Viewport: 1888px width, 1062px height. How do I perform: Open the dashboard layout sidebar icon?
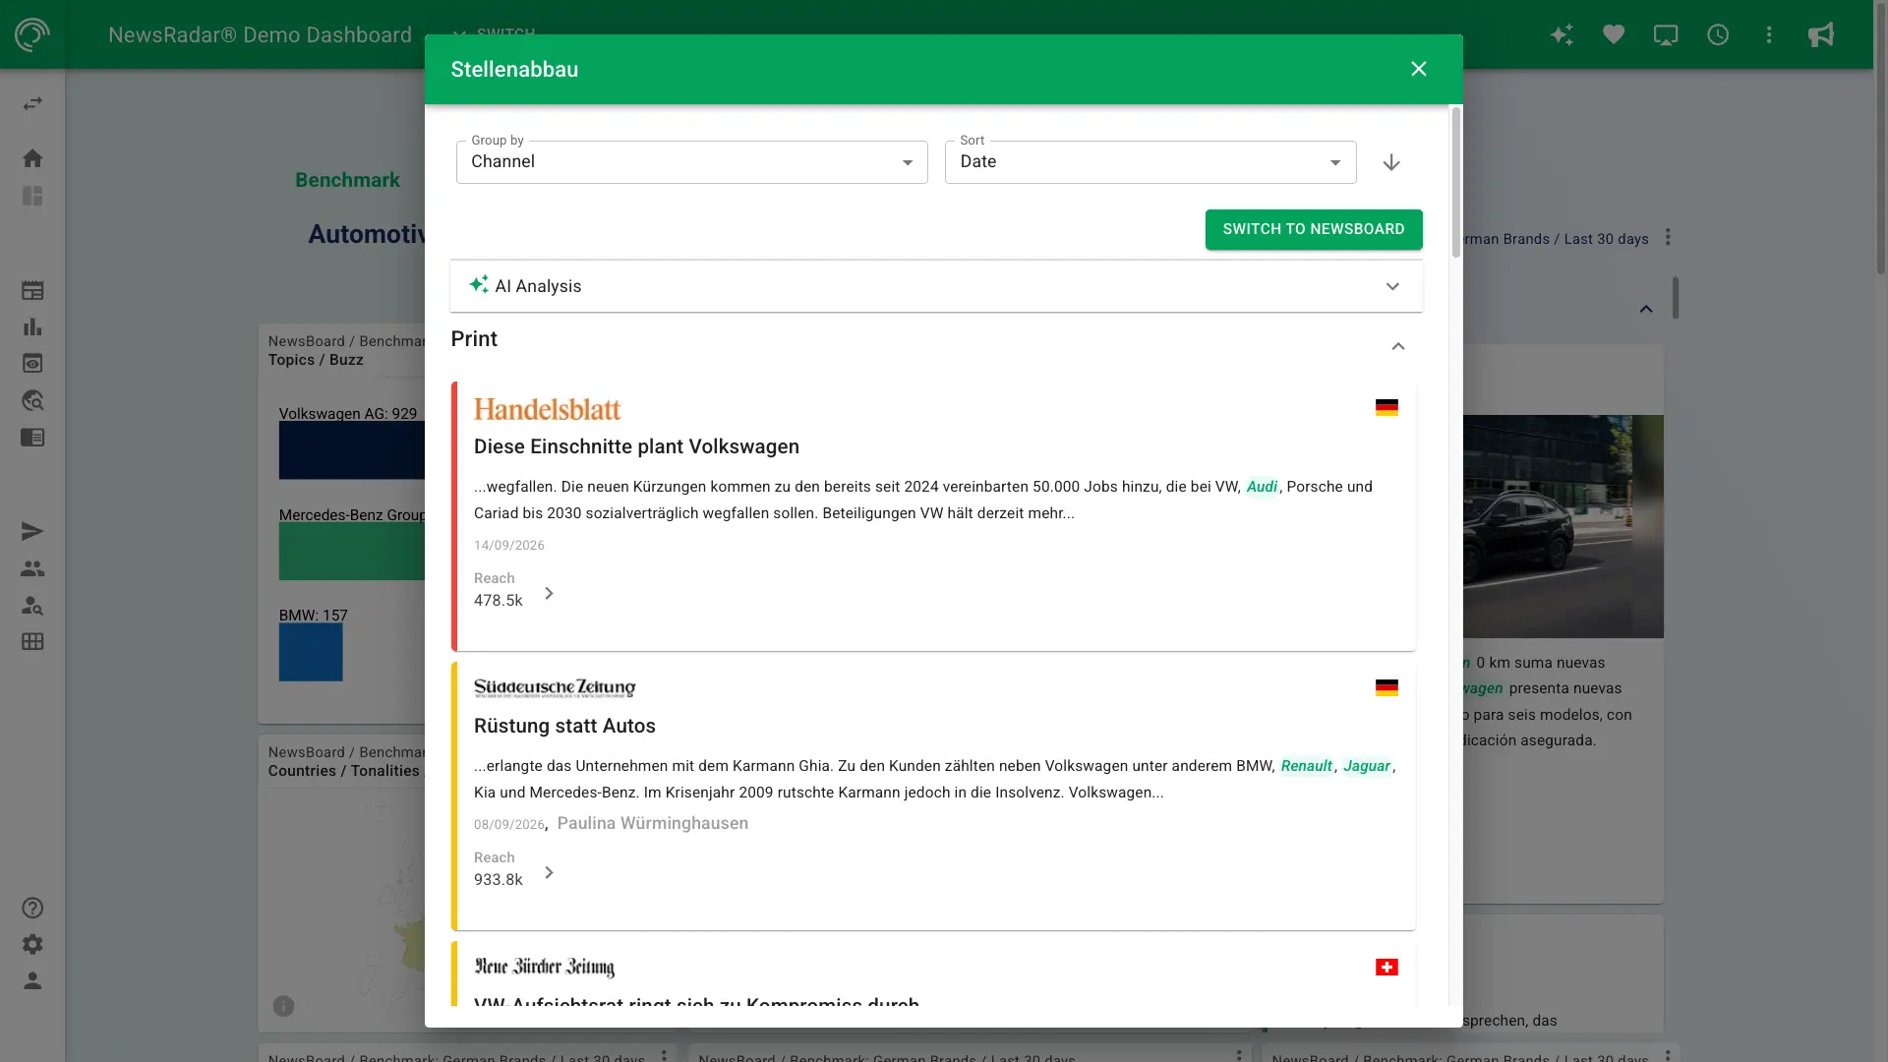(x=32, y=196)
